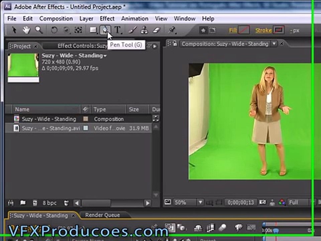Select the Rotation tool
Screen dimensions: 321x241
tap(54, 30)
